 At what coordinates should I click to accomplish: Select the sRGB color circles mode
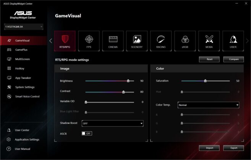click(x=185, y=41)
